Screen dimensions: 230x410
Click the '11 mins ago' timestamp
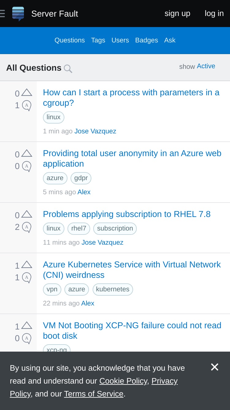[x=61, y=242]
